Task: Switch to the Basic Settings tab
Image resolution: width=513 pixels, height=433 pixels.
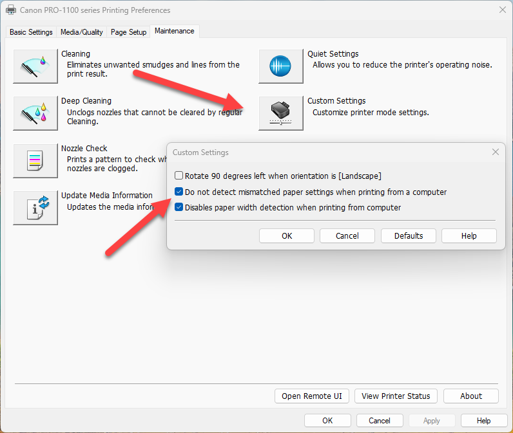Action: pyautogui.click(x=31, y=32)
